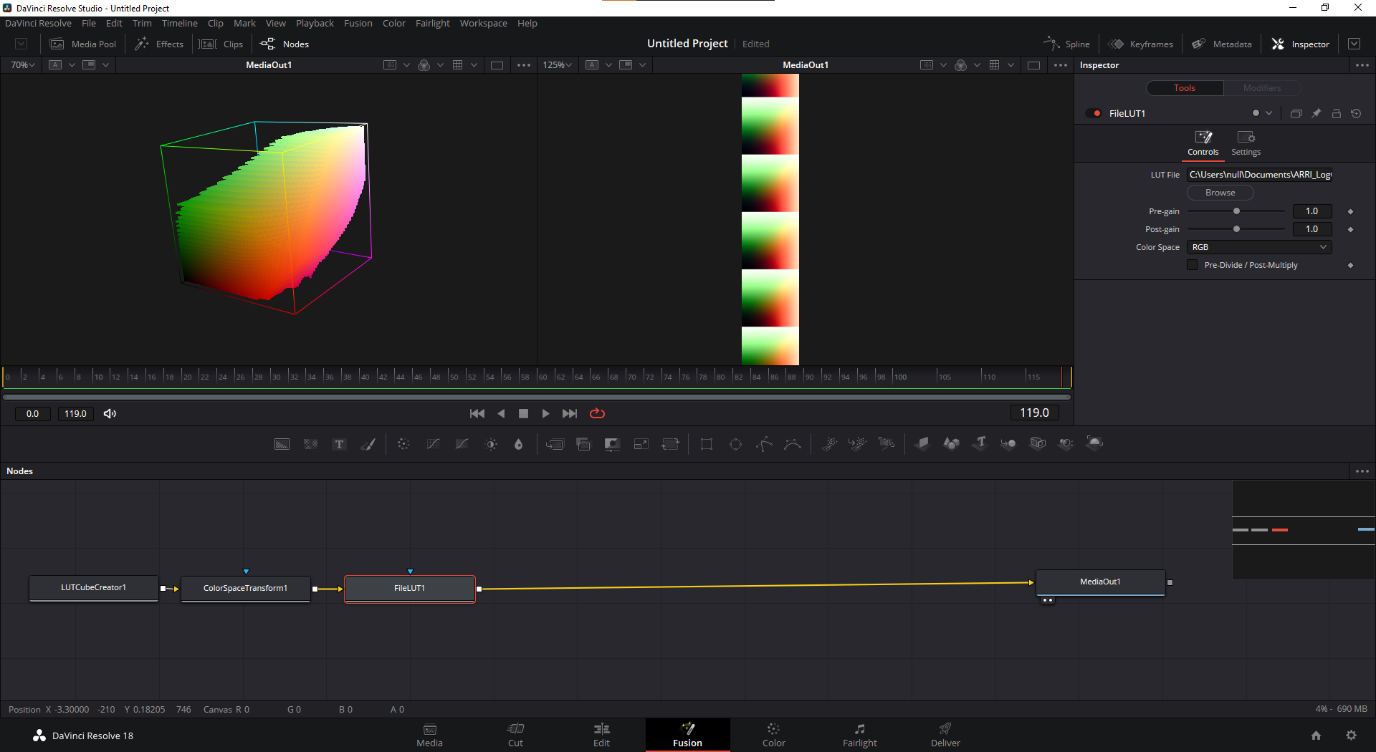
Task: Add a Paint tool node
Action: tap(368, 445)
